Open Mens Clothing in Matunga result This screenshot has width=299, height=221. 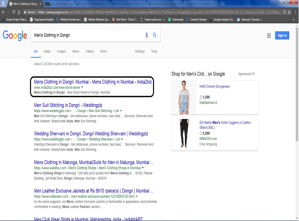94,162
